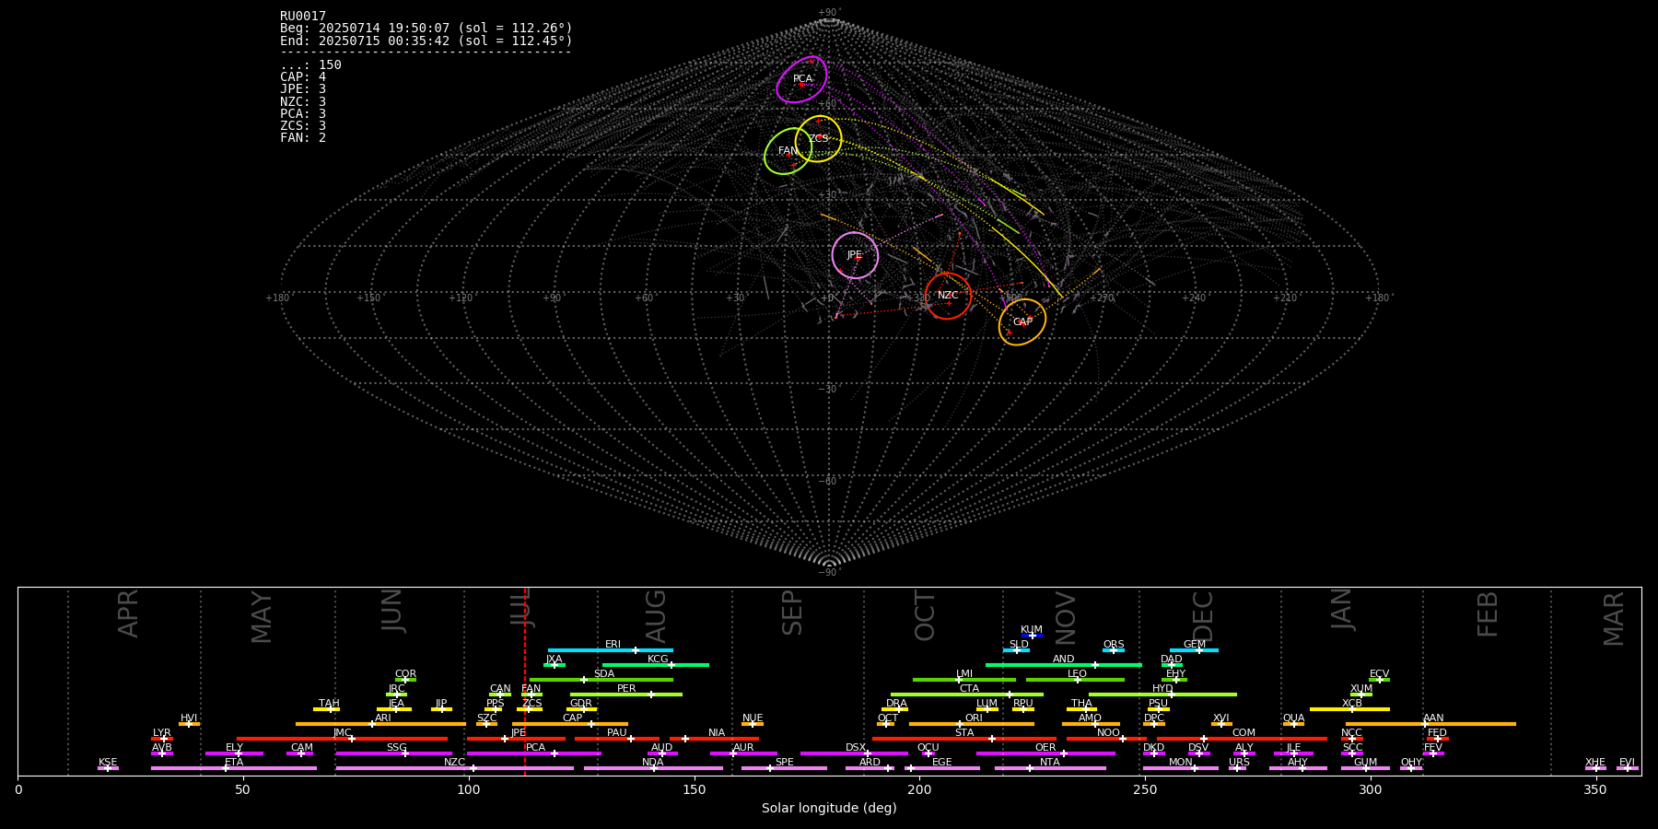
Task: Click the 'Solar longitude (deg)' axis title
Action: pos(829,808)
